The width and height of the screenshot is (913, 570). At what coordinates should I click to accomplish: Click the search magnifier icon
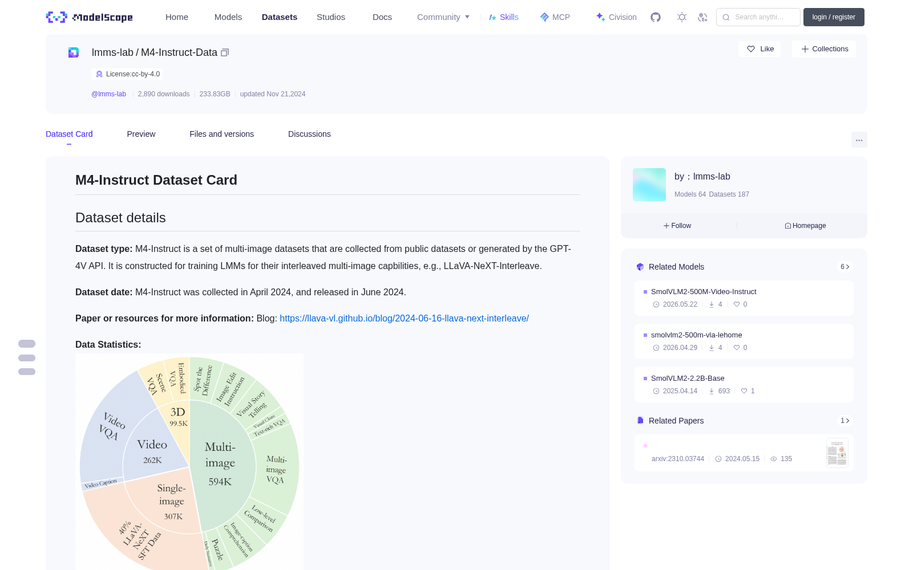click(726, 17)
